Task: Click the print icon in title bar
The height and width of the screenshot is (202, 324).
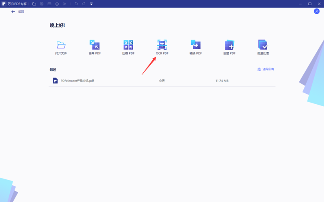Action: point(57,4)
